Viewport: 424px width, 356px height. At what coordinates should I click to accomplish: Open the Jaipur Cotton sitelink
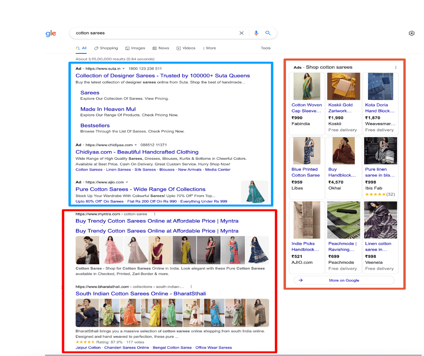coord(88,348)
